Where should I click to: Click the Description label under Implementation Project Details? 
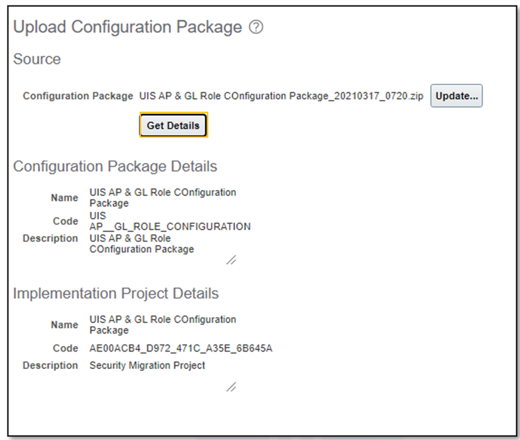[50, 365]
